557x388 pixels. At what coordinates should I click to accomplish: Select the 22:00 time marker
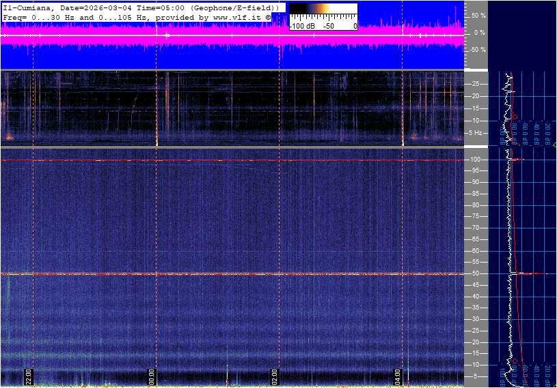(29, 376)
